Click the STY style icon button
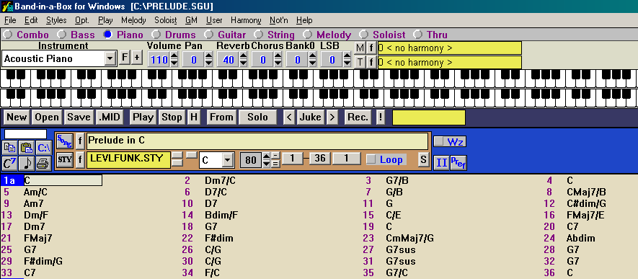Image resolution: width=638 pixels, height=279 pixels. tap(64, 159)
